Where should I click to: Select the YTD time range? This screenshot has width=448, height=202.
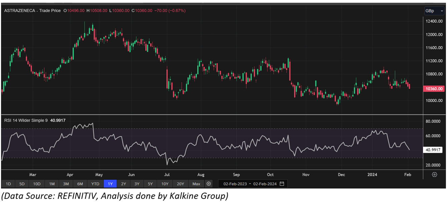click(x=95, y=184)
